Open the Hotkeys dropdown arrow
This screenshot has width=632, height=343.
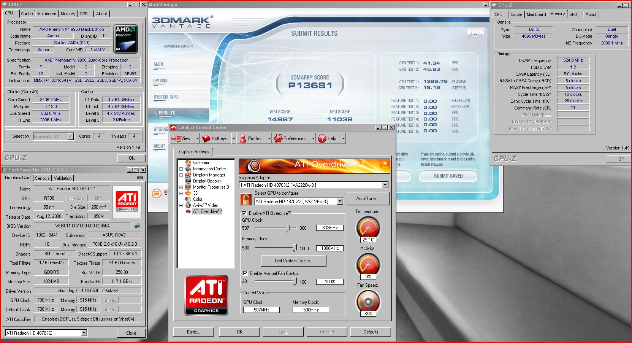tap(234, 138)
